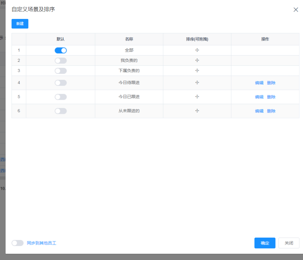The image size is (303, 260).
Task: Enable the default toggle for 下属负责的
Action: [x=60, y=71]
